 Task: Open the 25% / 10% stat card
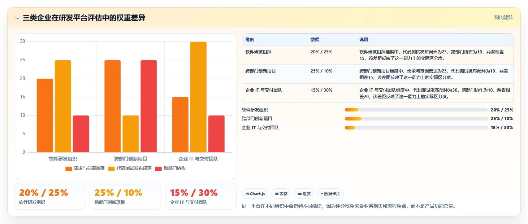[125, 196]
